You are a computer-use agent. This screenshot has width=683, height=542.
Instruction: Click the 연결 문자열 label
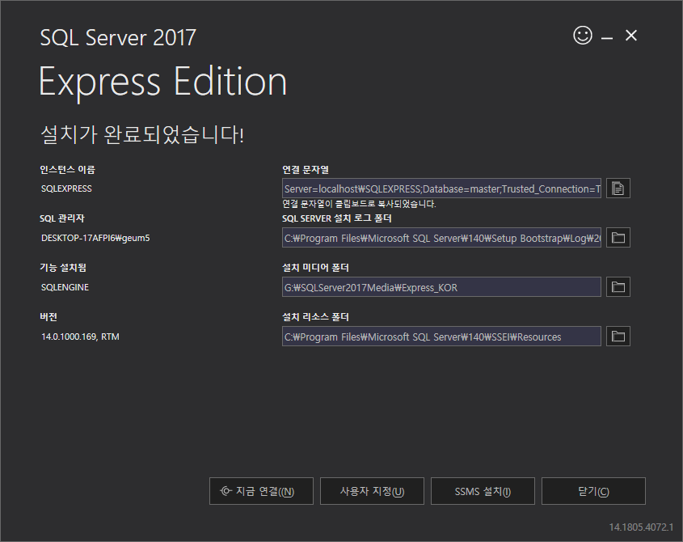click(x=306, y=170)
